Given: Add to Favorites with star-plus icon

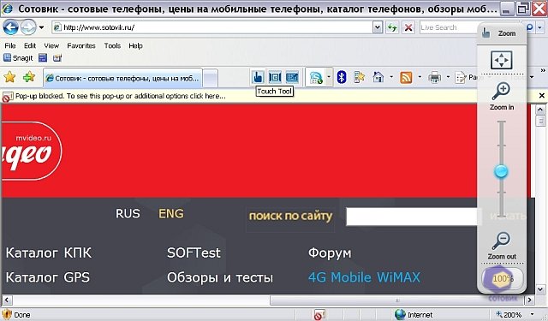Looking at the screenshot, I should click(x=29, y=77).
